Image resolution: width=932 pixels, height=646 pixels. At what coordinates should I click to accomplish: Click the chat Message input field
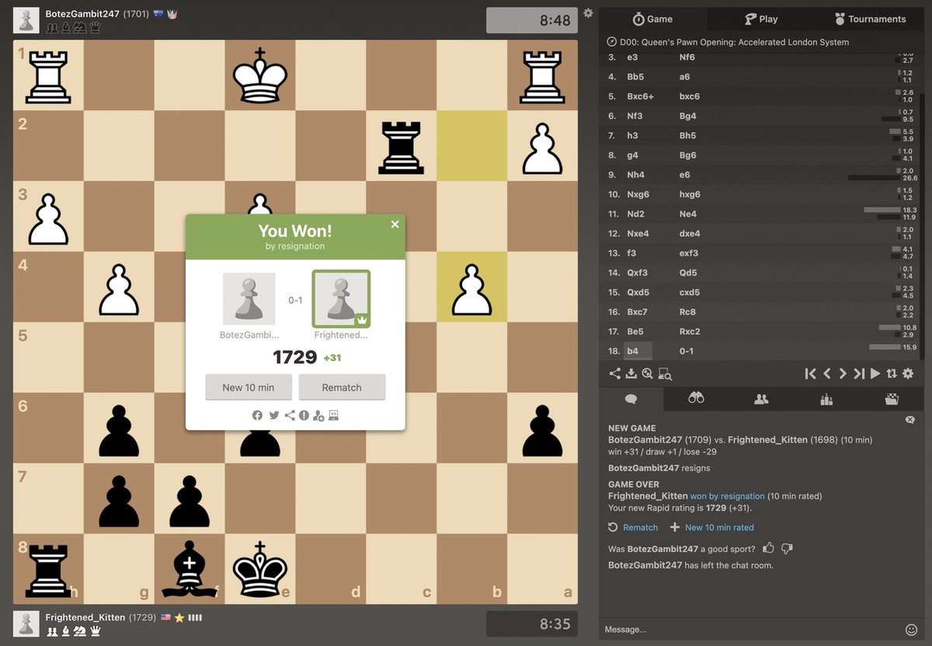coord(749,630)
